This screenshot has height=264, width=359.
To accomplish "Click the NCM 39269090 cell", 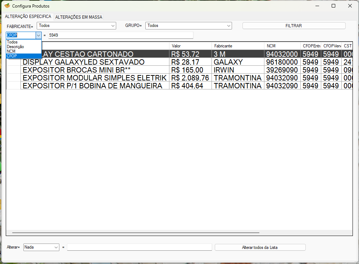I will [282, 70].
